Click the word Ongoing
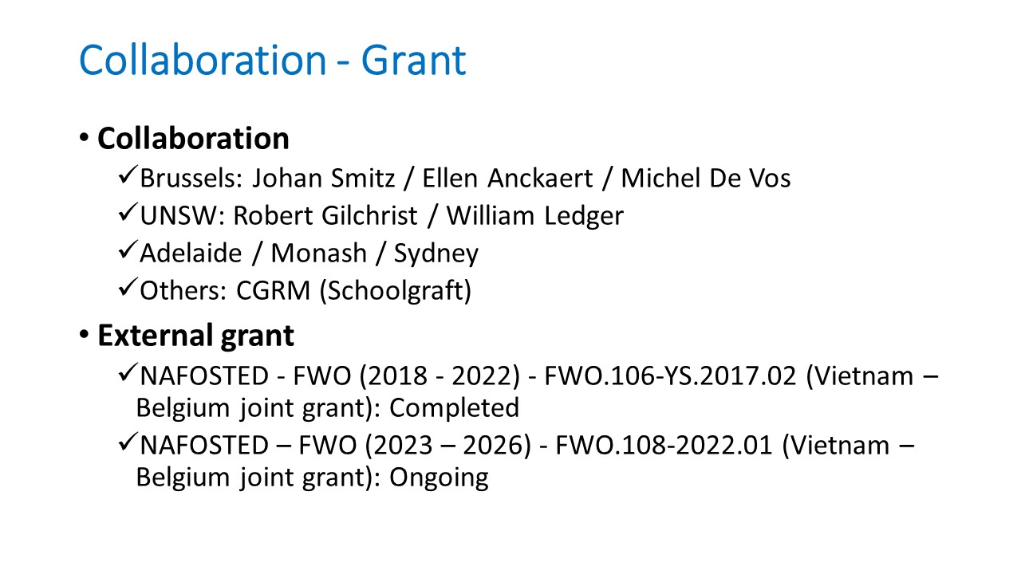This screenshot has width=1021, height=574. (439, 478)
